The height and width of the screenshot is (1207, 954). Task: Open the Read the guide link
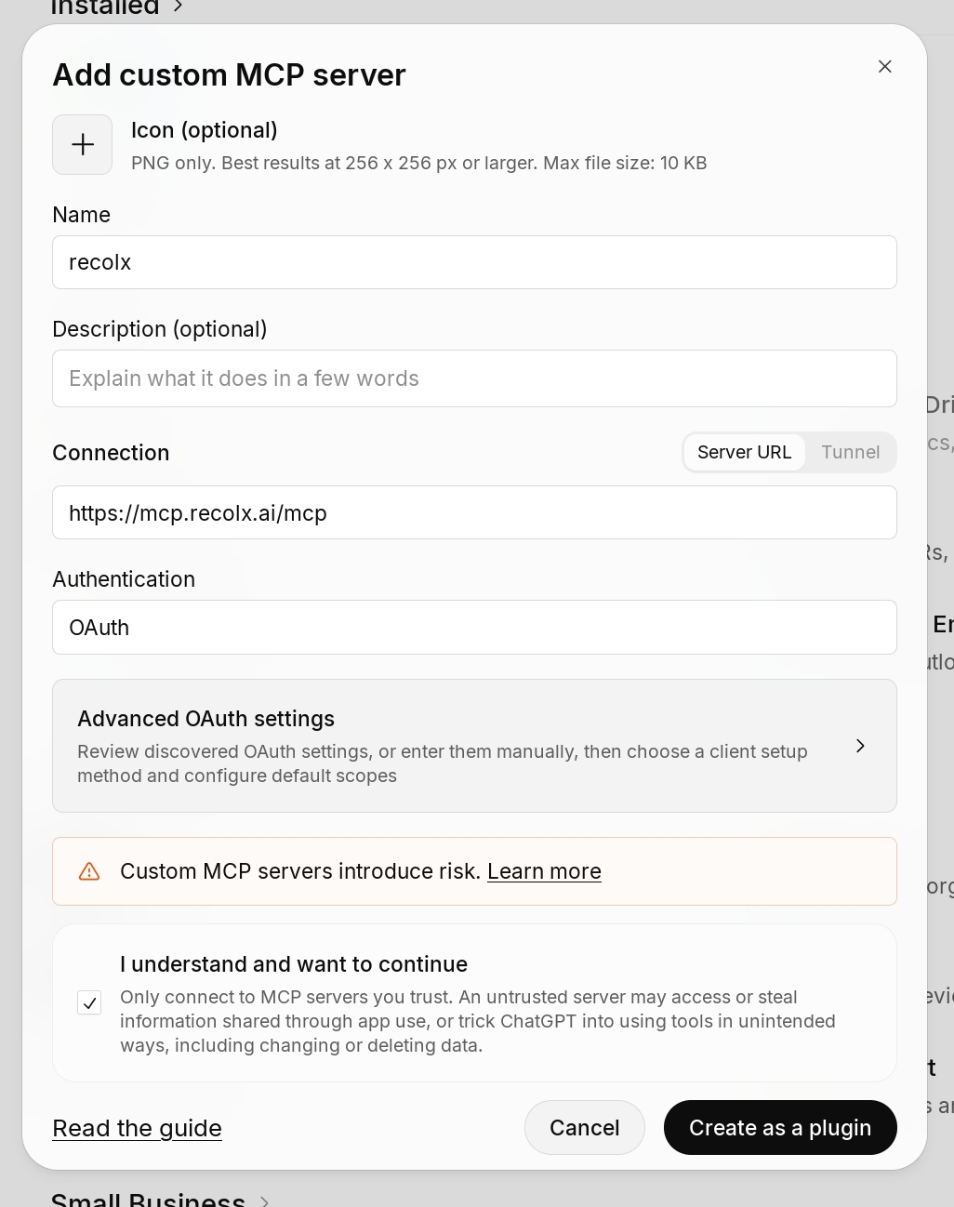(137, 1128)
